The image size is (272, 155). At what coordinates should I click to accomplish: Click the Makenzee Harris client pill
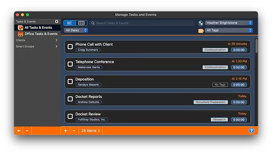[89, 67]
